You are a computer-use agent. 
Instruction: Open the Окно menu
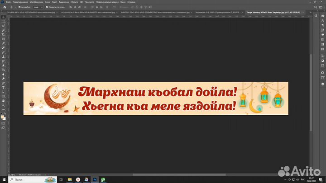click(x=123, y=2)
